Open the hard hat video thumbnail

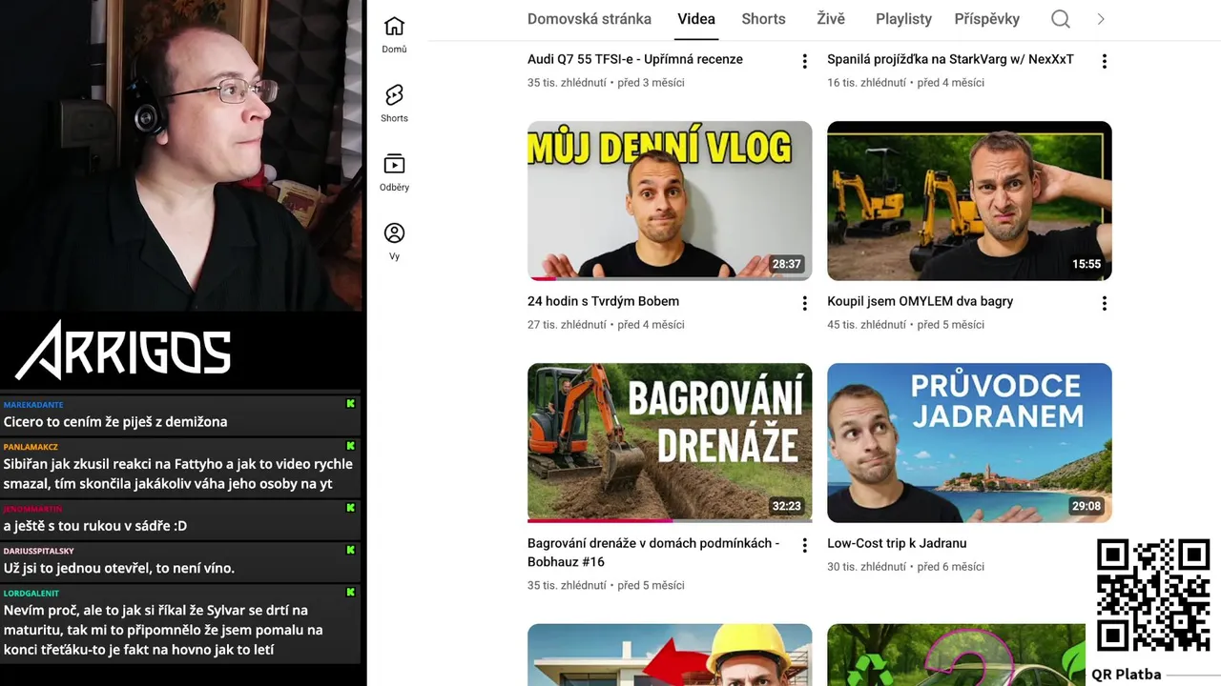tap(670, 655)
